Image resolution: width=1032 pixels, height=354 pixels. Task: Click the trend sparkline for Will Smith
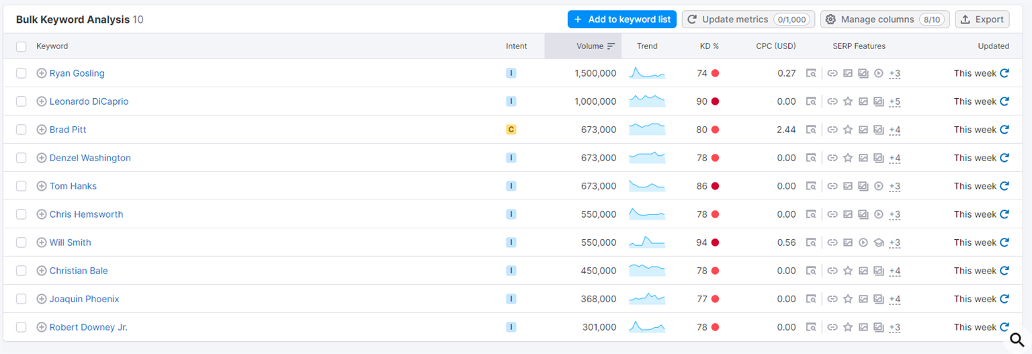point(647,242)
